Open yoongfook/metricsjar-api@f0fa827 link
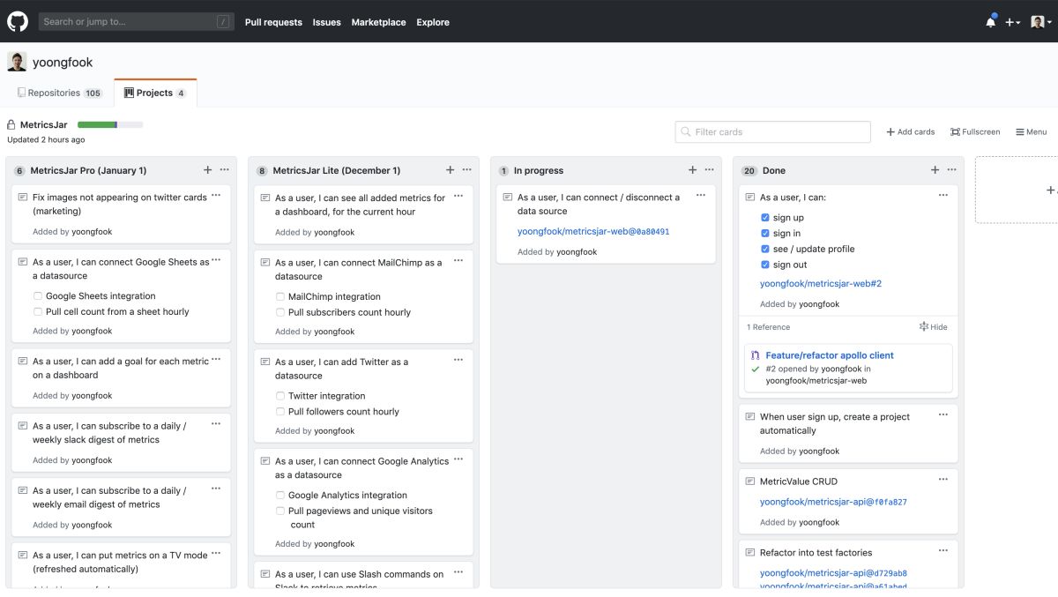The width and height of the screenshot is (1058, 597). tap(833, 502)
